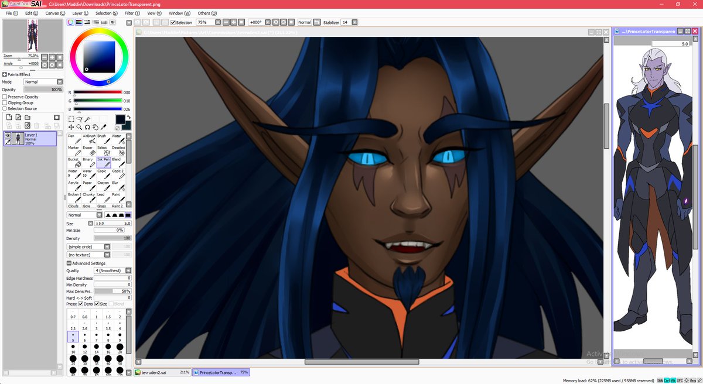The width and height of the screenshot is (703, 384).
Task: Swap foreground and background colors
Action: tap(129, 118)
